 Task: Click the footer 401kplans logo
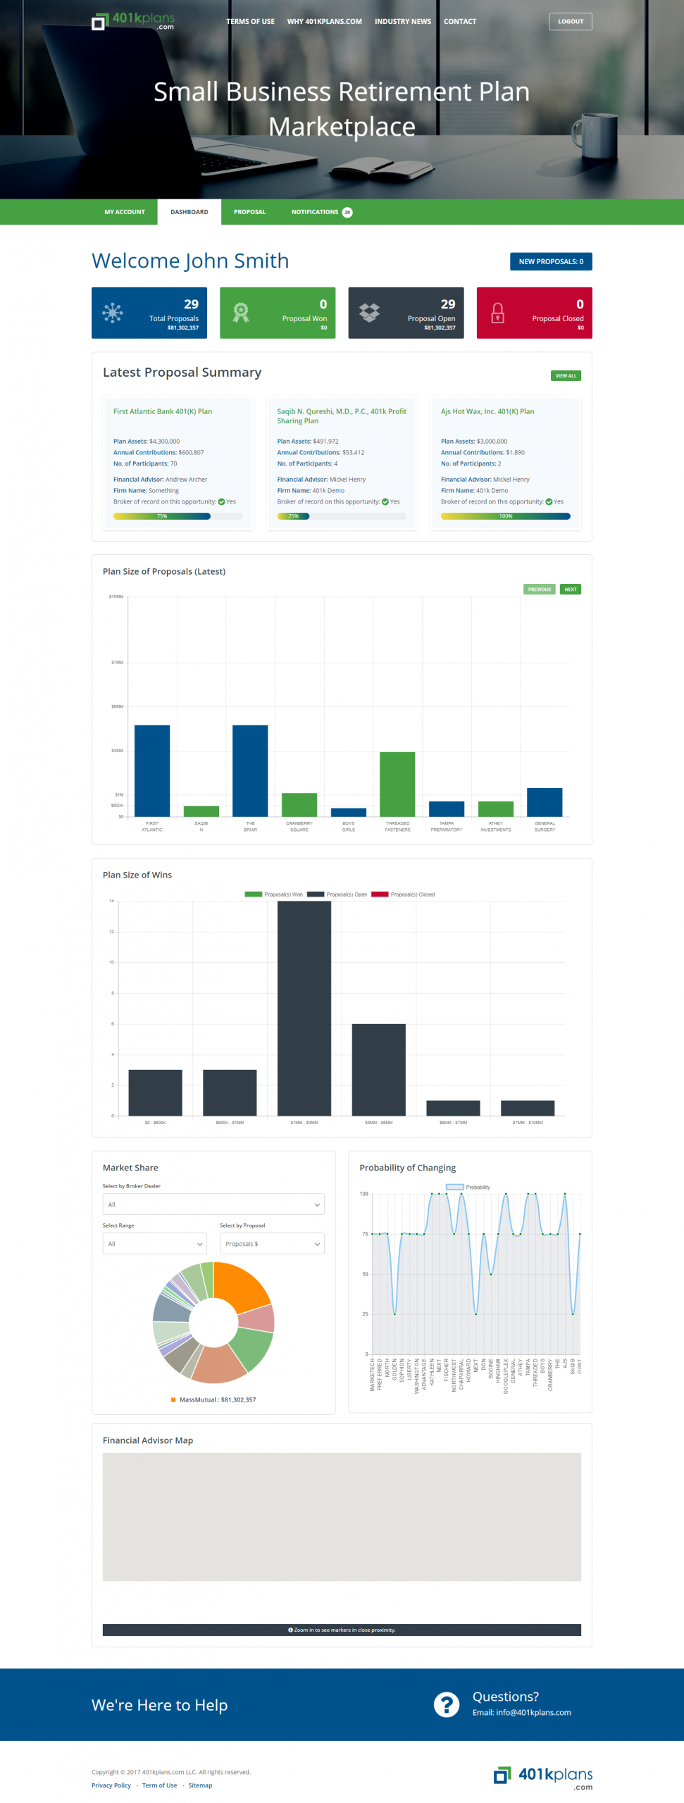[x=542, y=1778]
